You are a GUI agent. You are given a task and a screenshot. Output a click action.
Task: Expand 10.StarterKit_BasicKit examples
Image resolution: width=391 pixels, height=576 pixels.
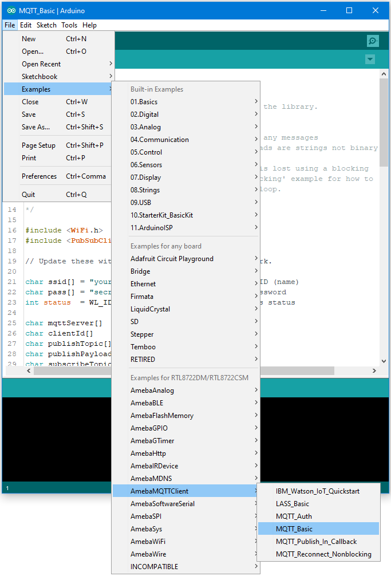tap(186, 215)
